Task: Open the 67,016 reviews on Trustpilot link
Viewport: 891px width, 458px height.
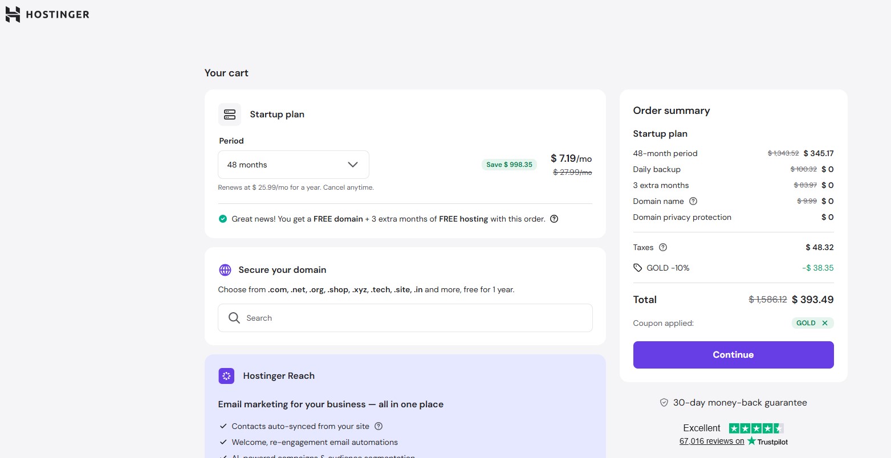Action: [734, 441]
